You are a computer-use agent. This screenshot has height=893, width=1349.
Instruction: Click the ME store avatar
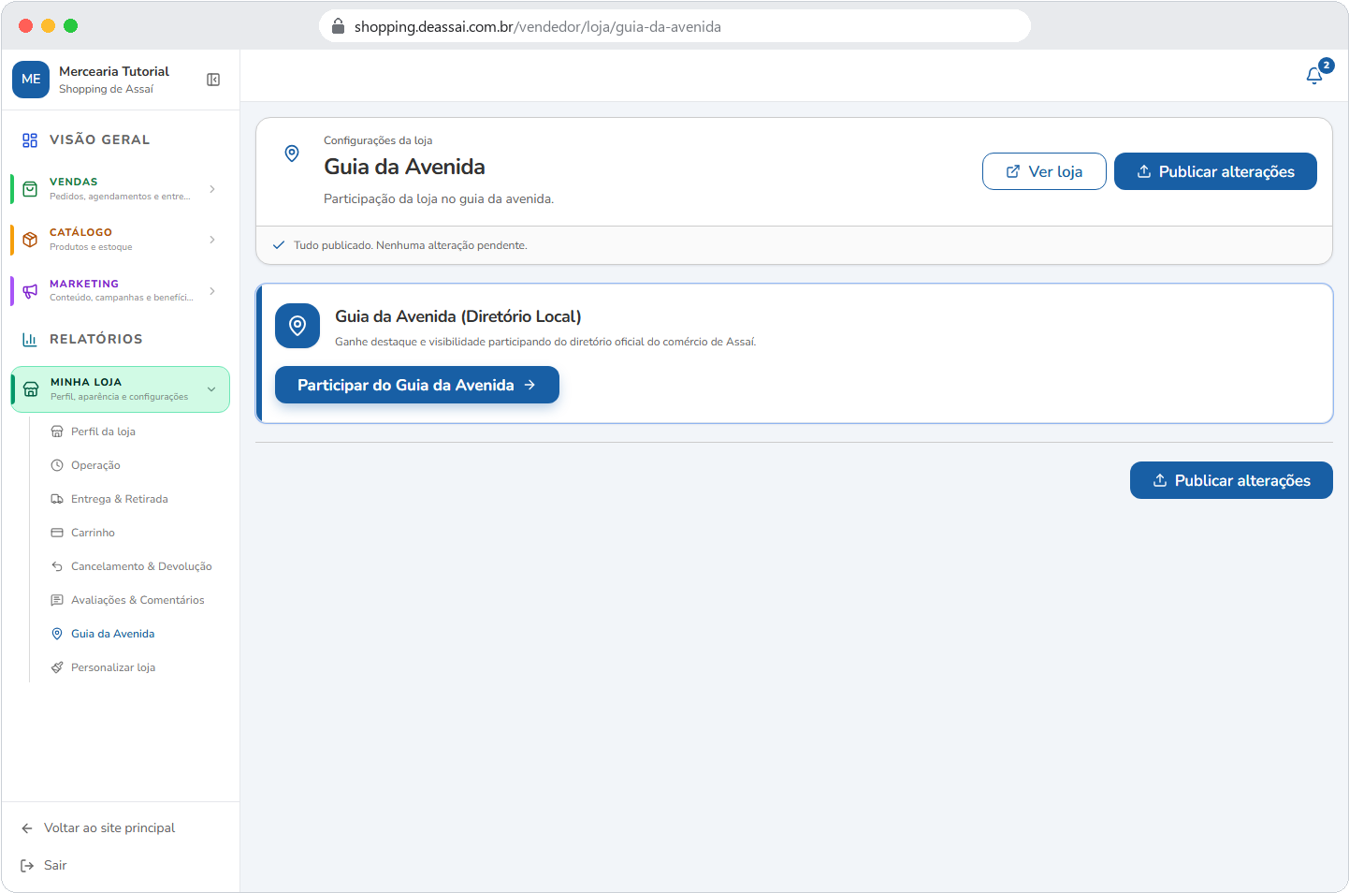click(x=31, y=80)
